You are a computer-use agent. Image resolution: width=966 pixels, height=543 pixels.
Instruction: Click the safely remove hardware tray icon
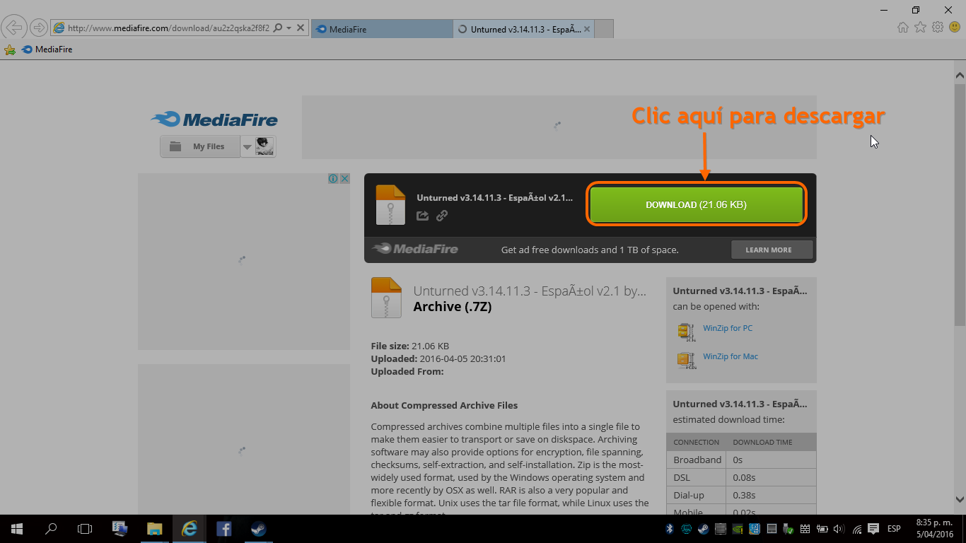tap(788, 529)
